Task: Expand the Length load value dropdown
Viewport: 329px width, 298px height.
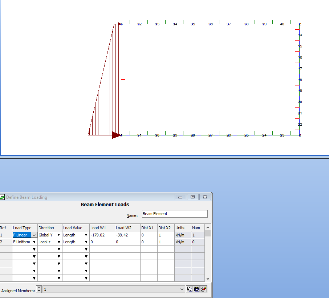Action: pos(86,235)
